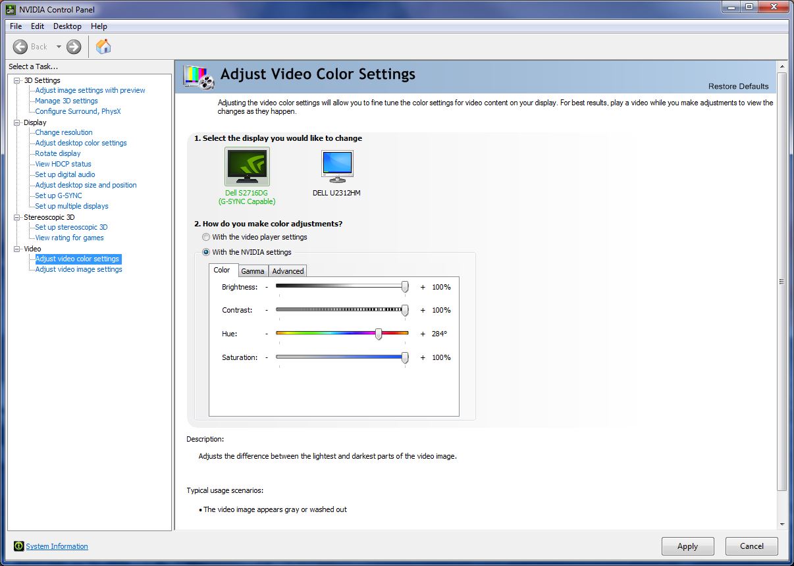Open the Desktop menu
This screenshot has height=566, width=794.
[67, 26]
